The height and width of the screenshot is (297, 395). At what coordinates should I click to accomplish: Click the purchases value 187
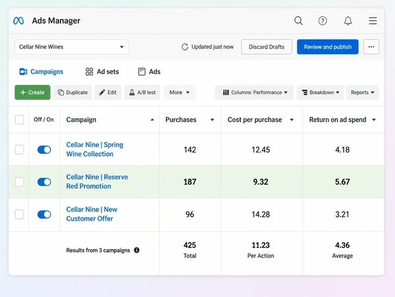pos(190,182)
